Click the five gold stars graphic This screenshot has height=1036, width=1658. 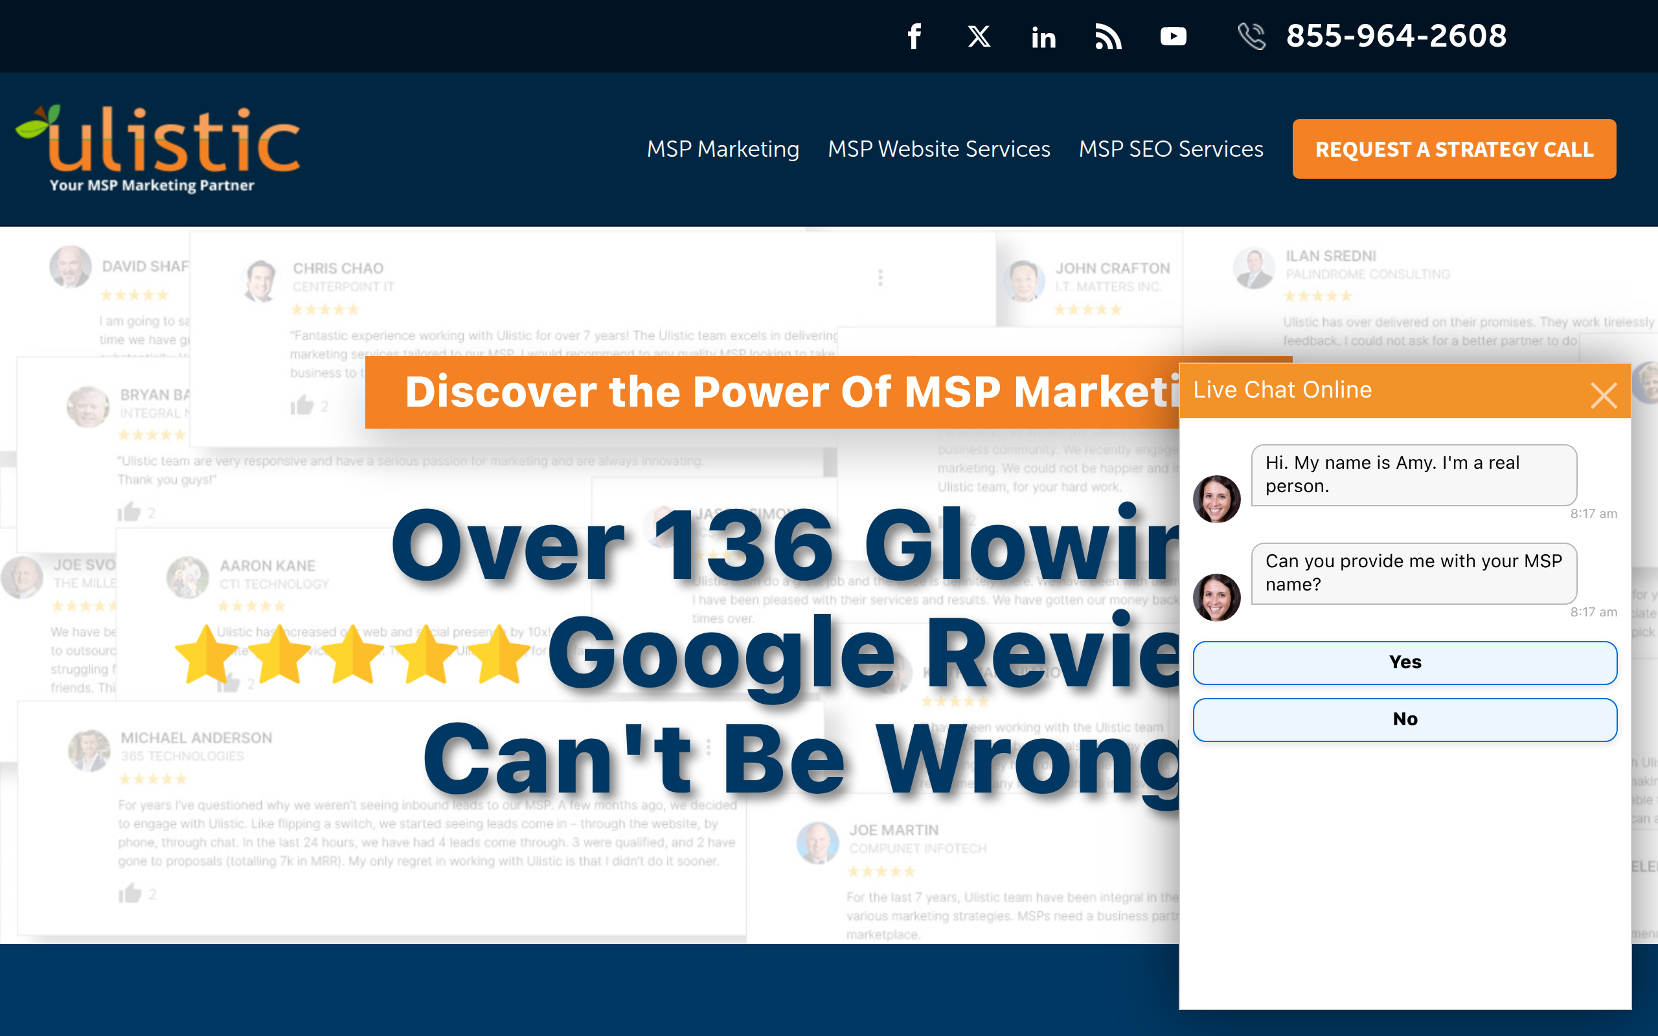353,655
